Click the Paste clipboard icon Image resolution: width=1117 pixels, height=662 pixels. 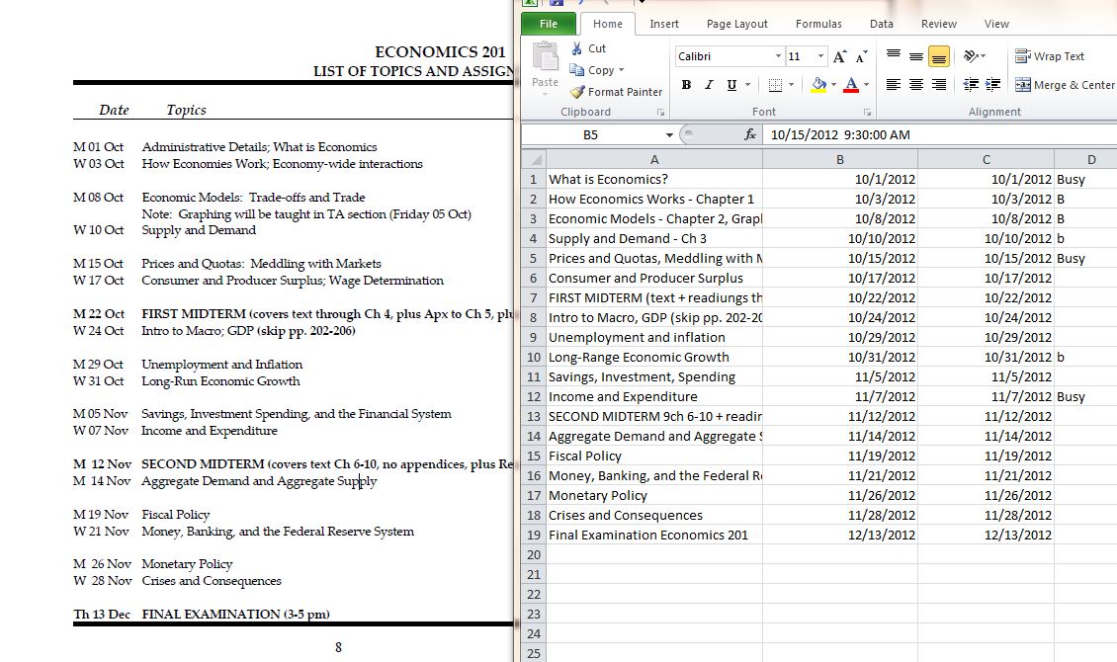(546, 56)
